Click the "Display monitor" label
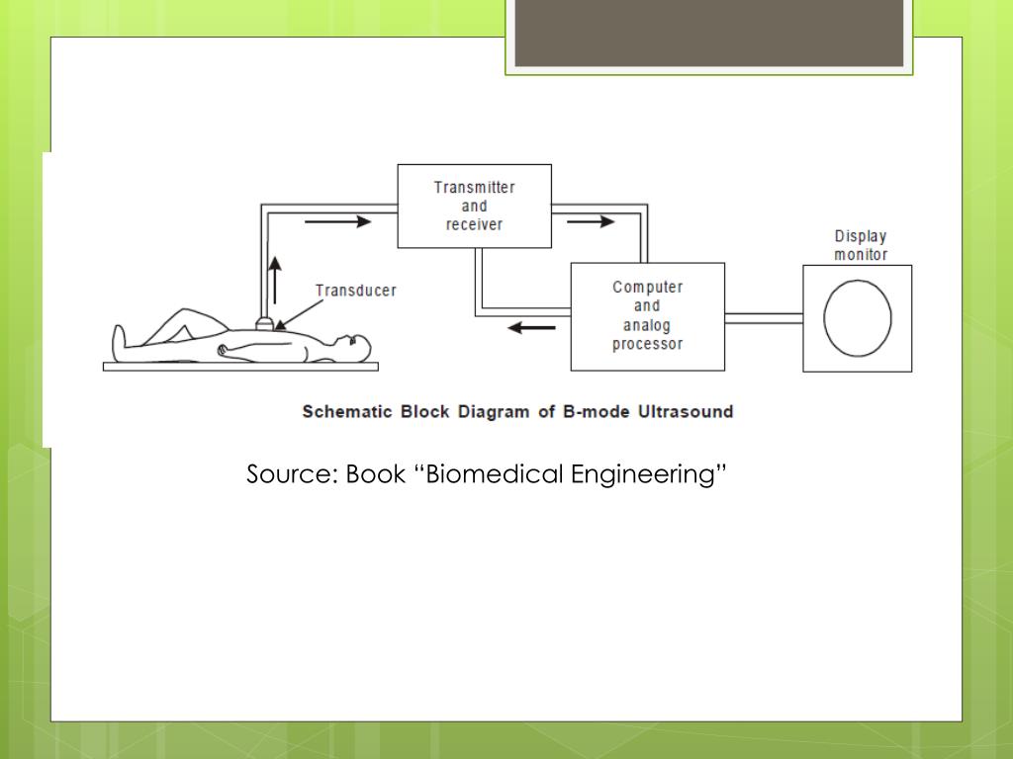The image size is (1013, 759). 861,245
